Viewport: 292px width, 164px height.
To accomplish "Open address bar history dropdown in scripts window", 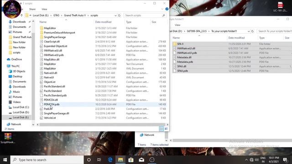I will pyautogui.click(x=115, y=15).
